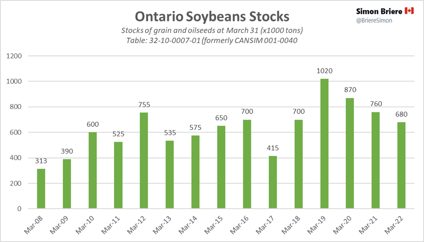Click the Ontario Soybeans Stocks title

pyautogui.click(x=212, y=17)
